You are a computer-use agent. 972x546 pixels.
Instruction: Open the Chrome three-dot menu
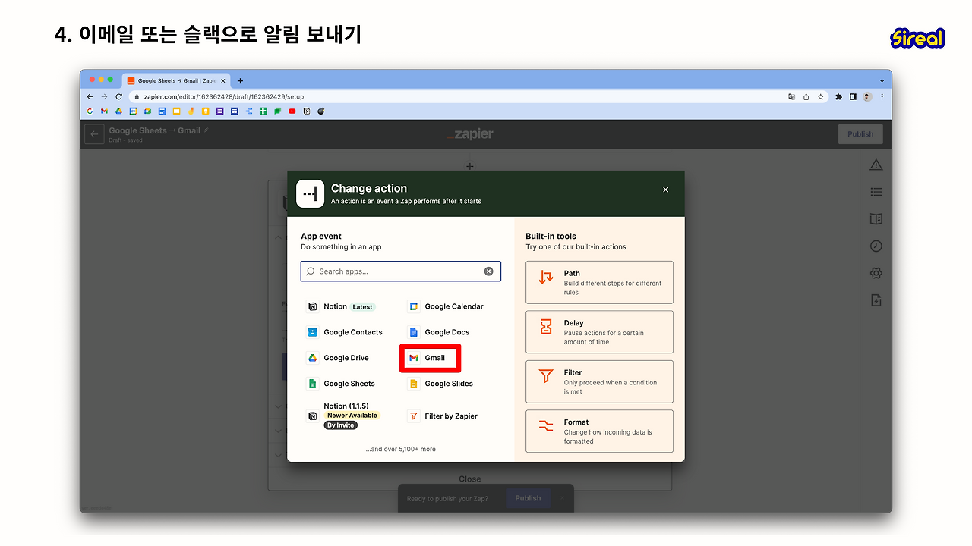coord(882,97)
